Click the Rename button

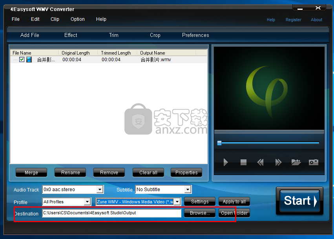70,173
